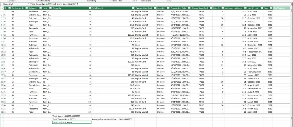This screenshot has height=127, width=293.
Task: Click the Transaction Date cell 10/5/2022
Action: [x=180, y=18]
